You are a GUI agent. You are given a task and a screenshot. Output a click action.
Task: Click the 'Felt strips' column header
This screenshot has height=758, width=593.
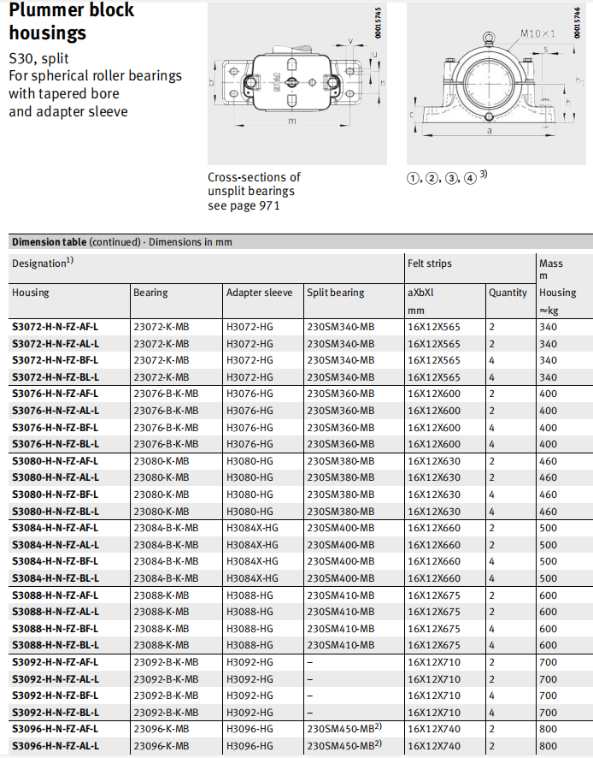tap(430, 264)
